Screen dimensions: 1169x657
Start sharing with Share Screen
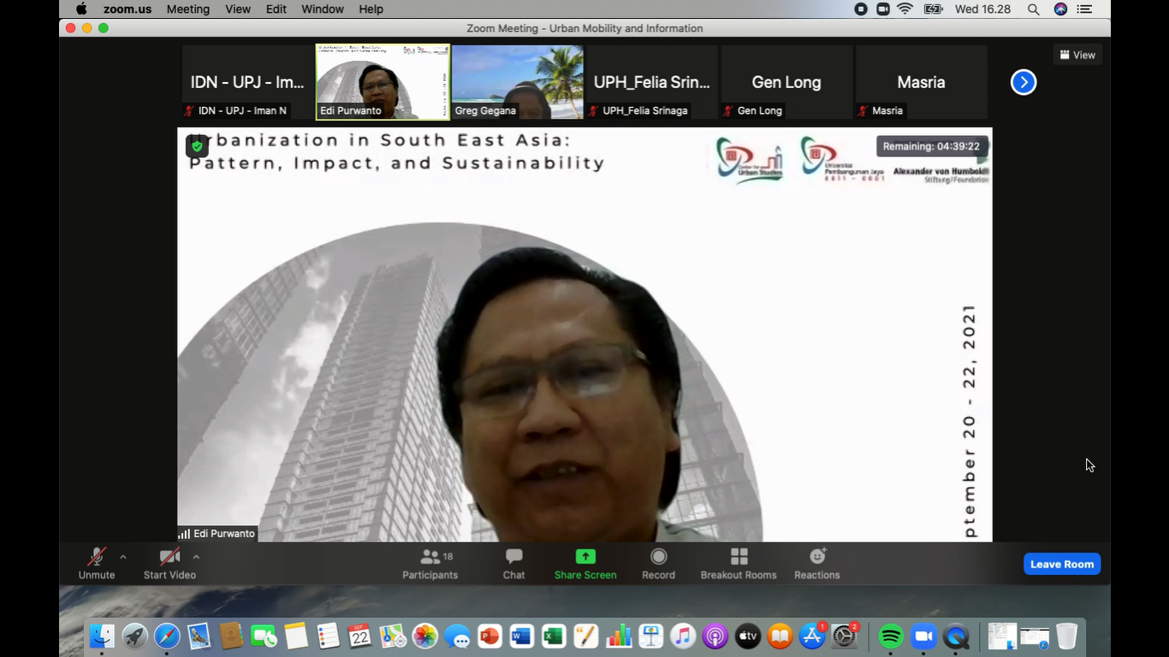[585, 564]
